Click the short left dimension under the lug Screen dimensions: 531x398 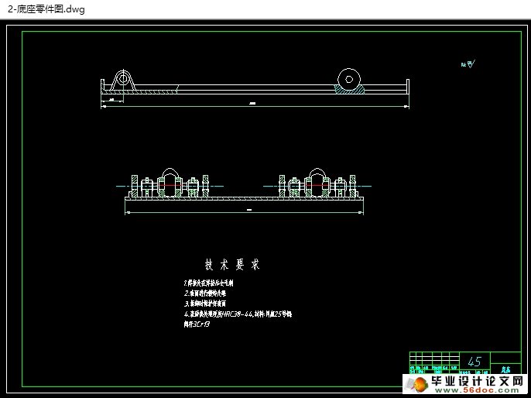112,100
